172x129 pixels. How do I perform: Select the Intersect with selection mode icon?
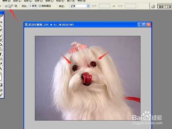pos(16,6)
